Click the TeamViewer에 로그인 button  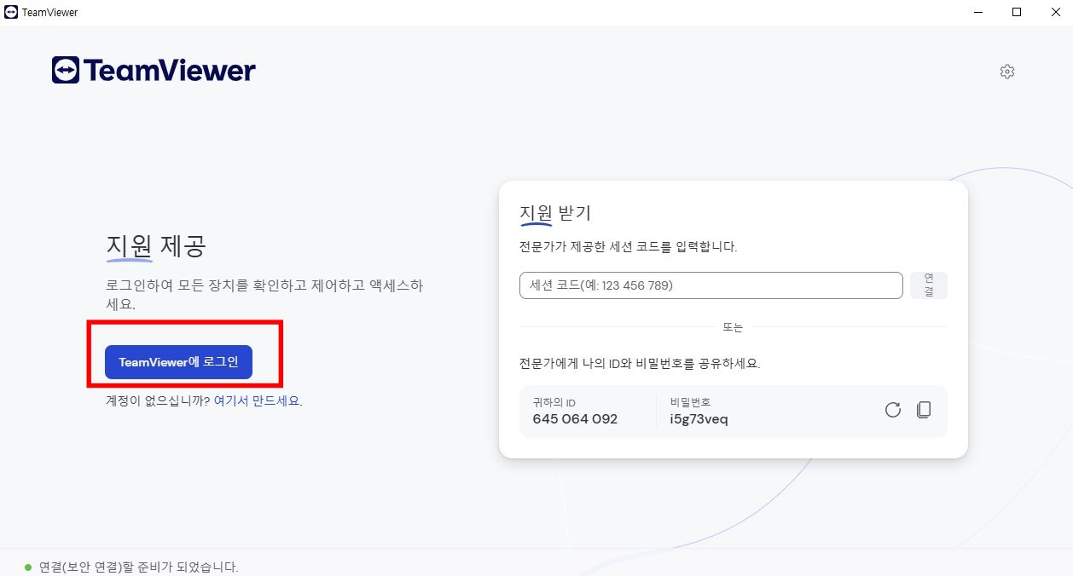click(177, 361)
